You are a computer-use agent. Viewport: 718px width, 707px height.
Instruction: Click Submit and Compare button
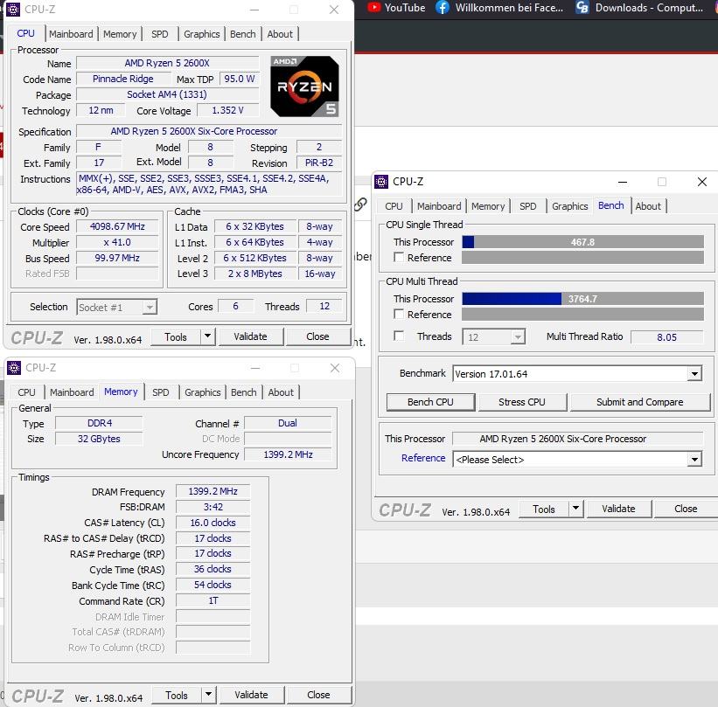pyautogui.click(x=639, y=402)
